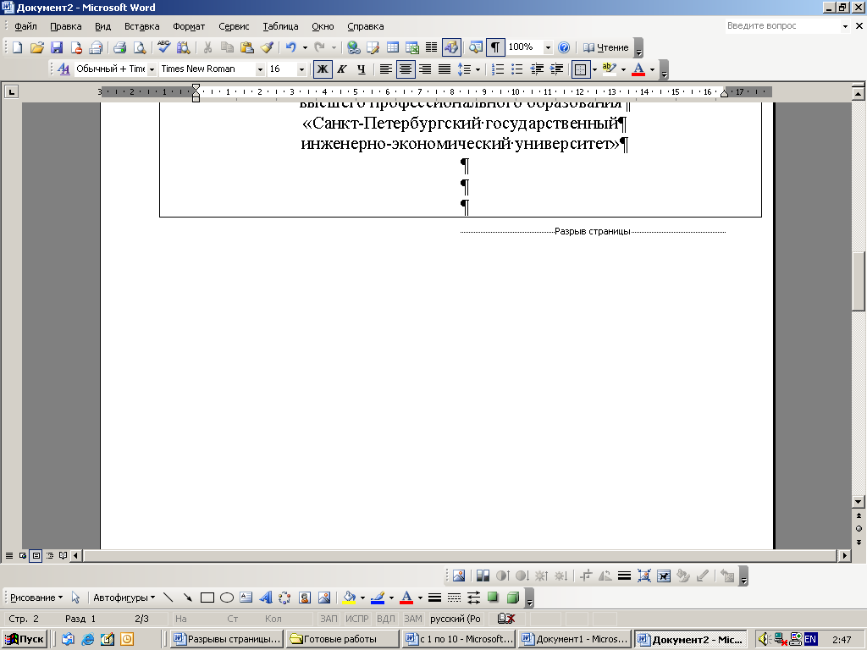Open the Вставка menu
Screen dimensions: 867x650
point(141,26)
